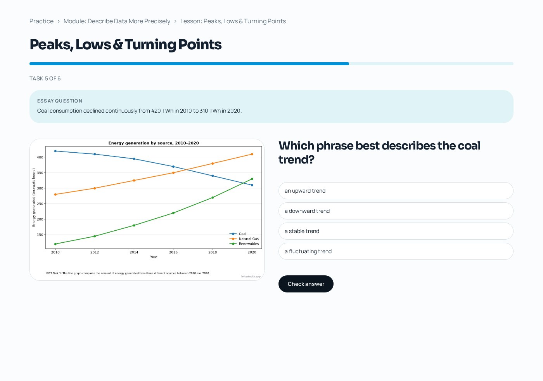Click the coal consumption essay sentence
Screen dimensions: 543x381
click(139, 111)
